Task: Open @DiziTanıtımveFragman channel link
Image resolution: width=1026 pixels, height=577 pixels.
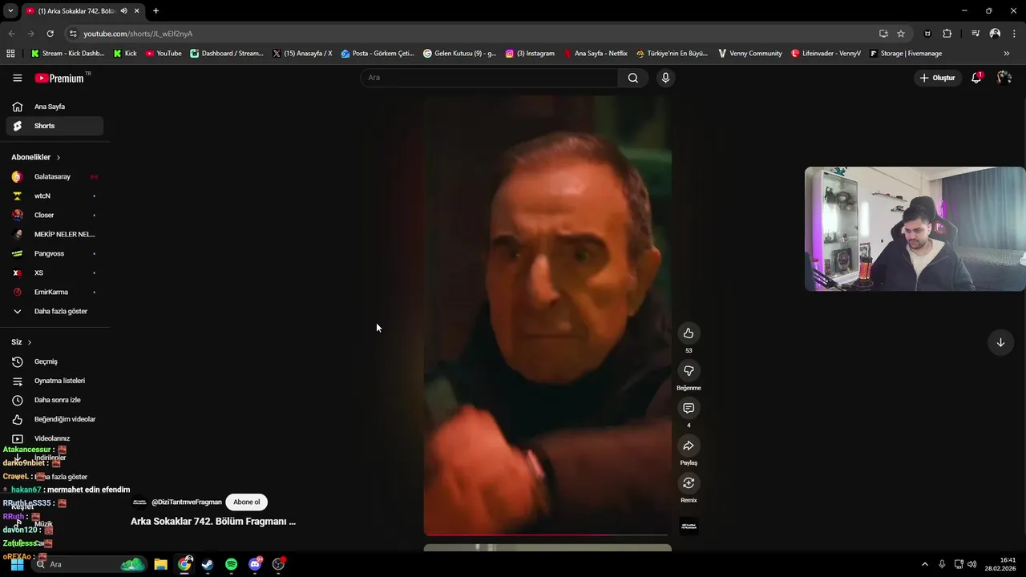Action: (x=186, y=502)
